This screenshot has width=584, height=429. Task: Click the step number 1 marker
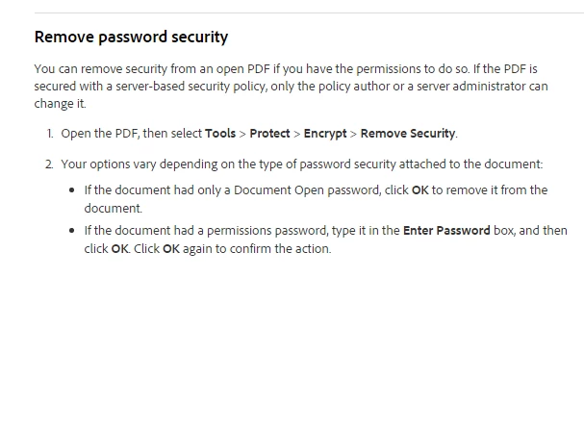49,134
